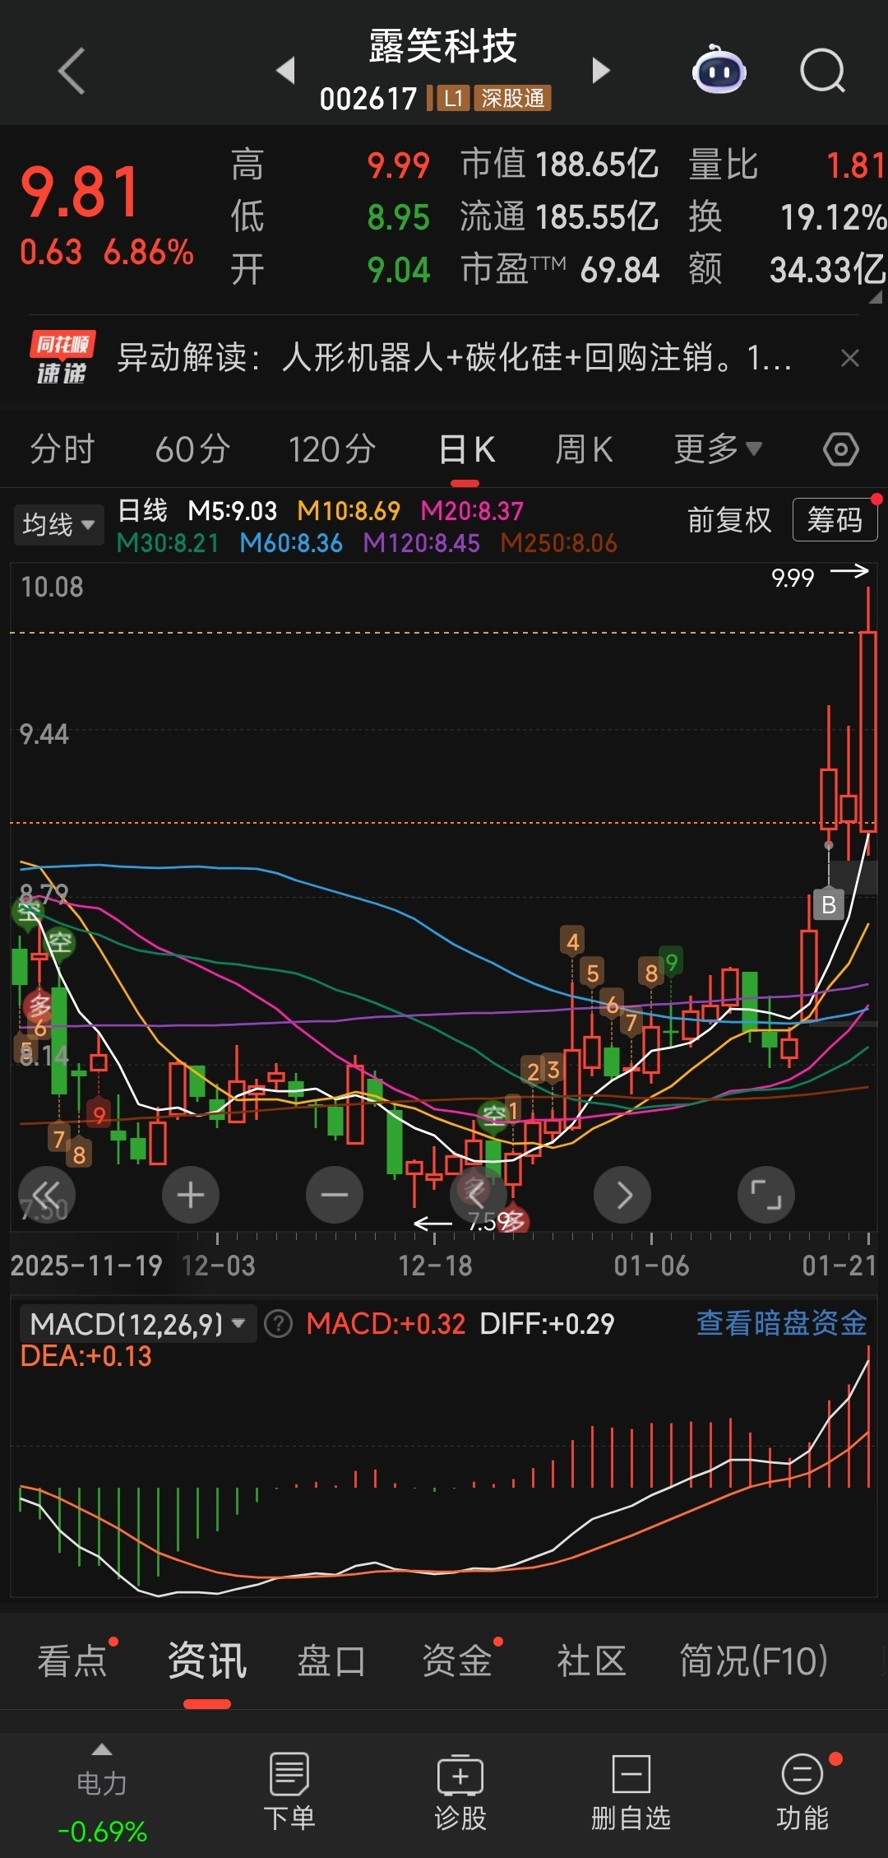Go to previous stock with left triangle

point(286,70)
